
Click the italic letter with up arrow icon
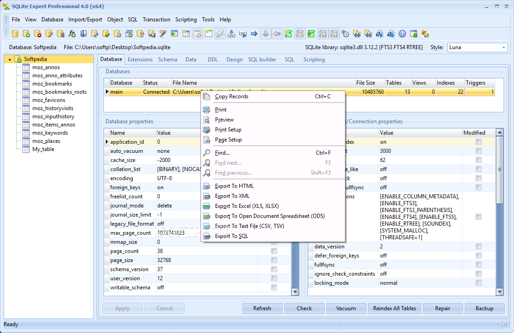(380, 34)
